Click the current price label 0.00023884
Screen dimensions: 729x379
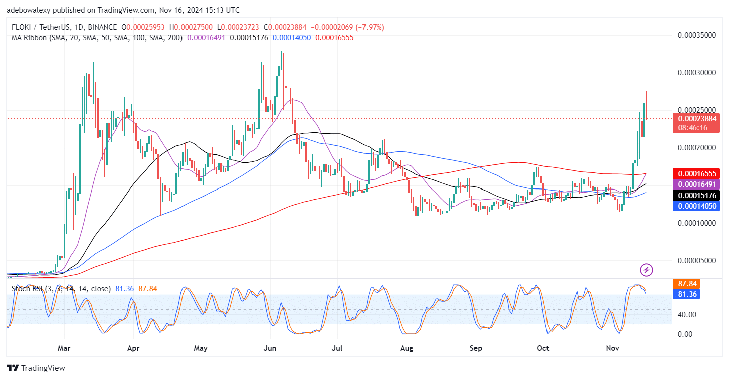coord(697,118)
